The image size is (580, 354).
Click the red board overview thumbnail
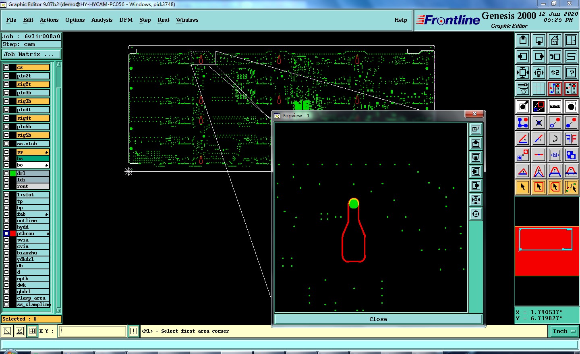(547, 251)
